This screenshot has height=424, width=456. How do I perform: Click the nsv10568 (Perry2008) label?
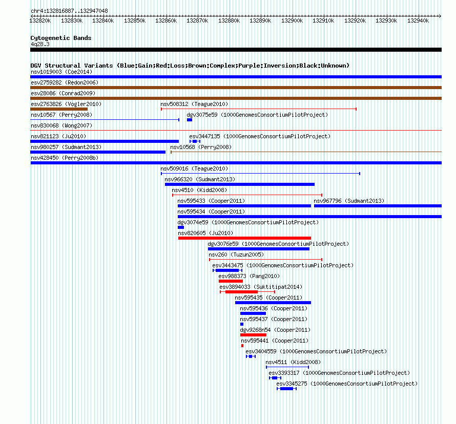(x=201, y=147)
